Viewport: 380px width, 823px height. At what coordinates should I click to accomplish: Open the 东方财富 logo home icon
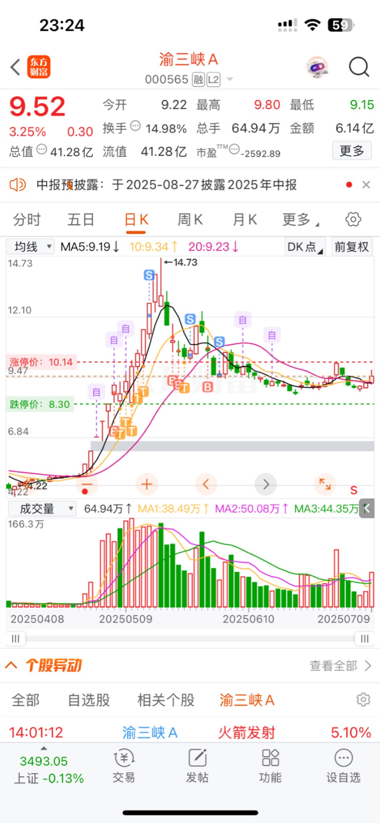point(39,67)
